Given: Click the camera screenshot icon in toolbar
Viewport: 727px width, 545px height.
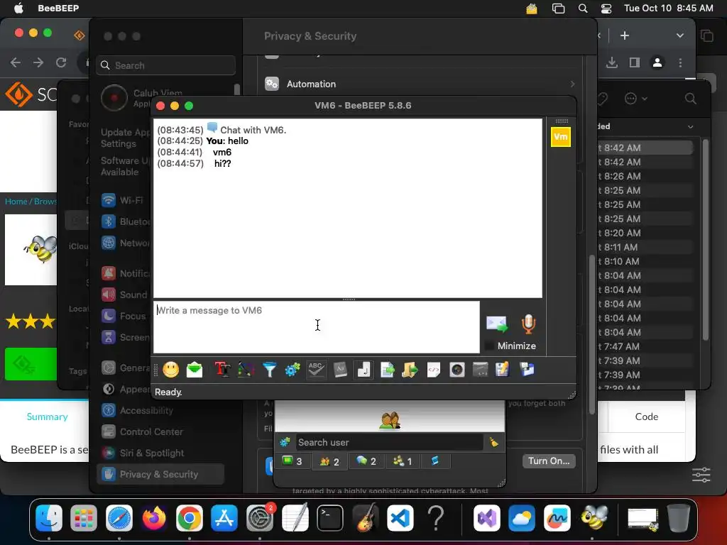Looking at the screenshot, I should (457, 370).
